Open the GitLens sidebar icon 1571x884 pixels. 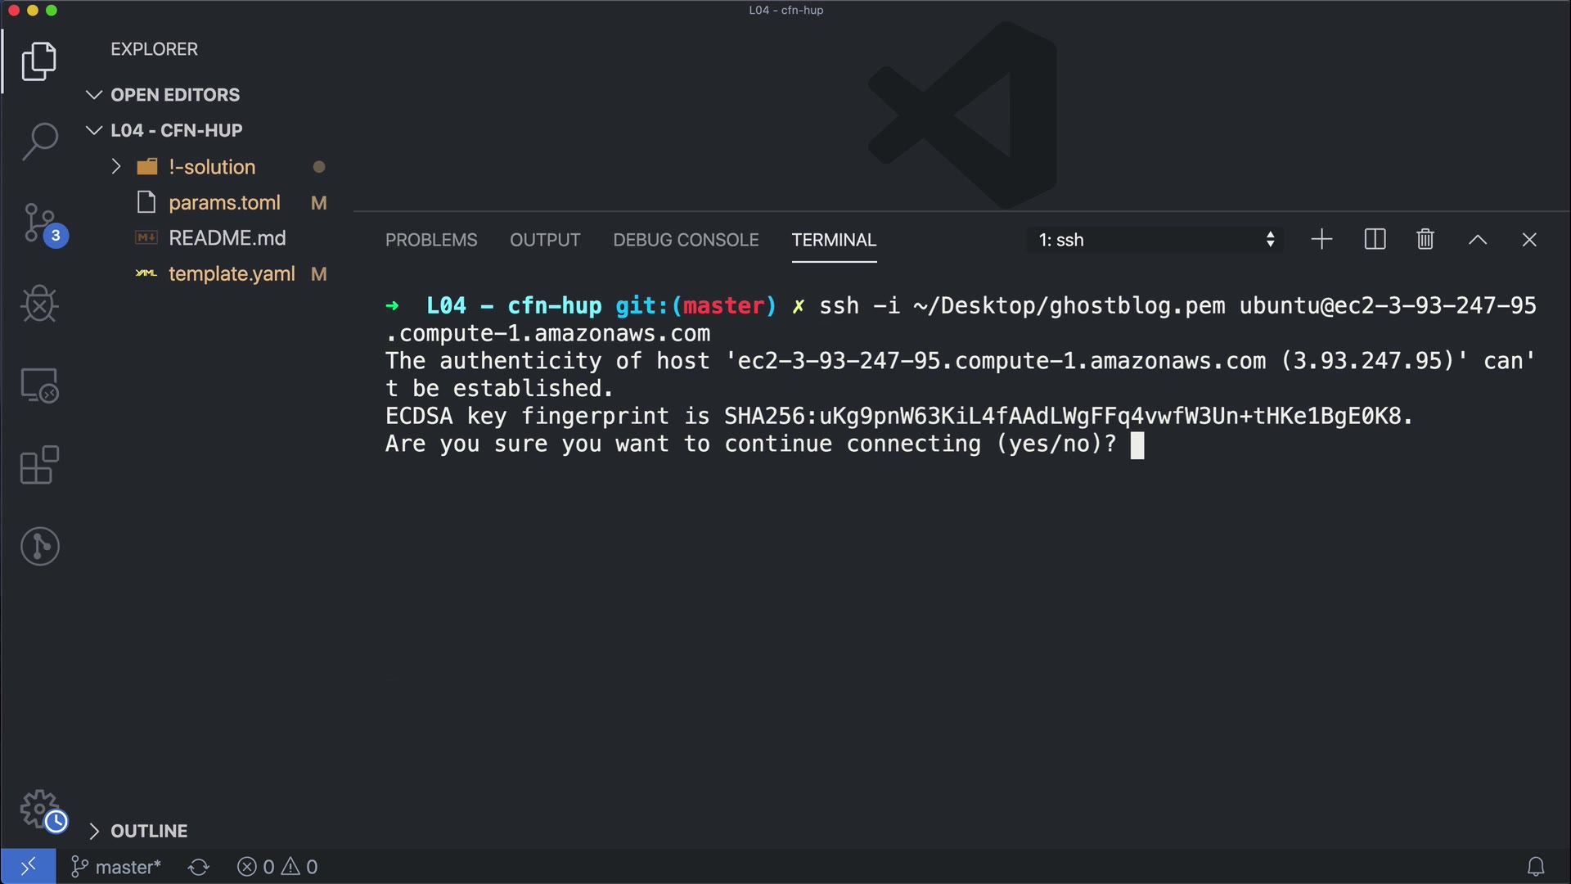point(39,546)
